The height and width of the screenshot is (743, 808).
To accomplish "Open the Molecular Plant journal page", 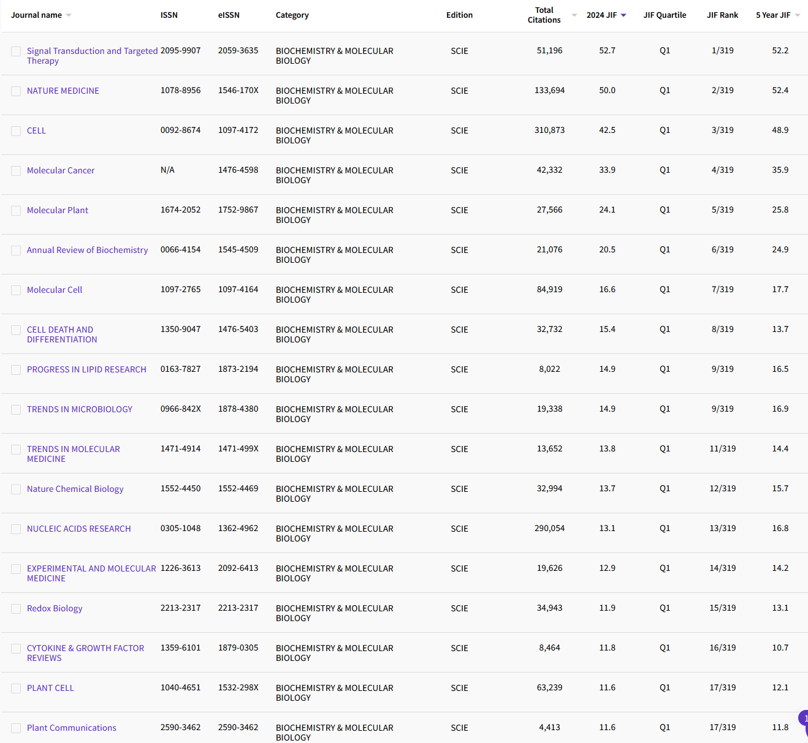I will click(58, 210).
